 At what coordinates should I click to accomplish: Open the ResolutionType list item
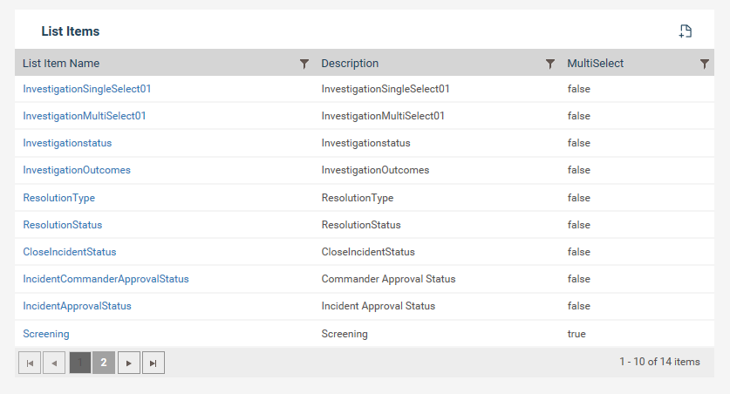pyautogui.click(x=59, y=198)
